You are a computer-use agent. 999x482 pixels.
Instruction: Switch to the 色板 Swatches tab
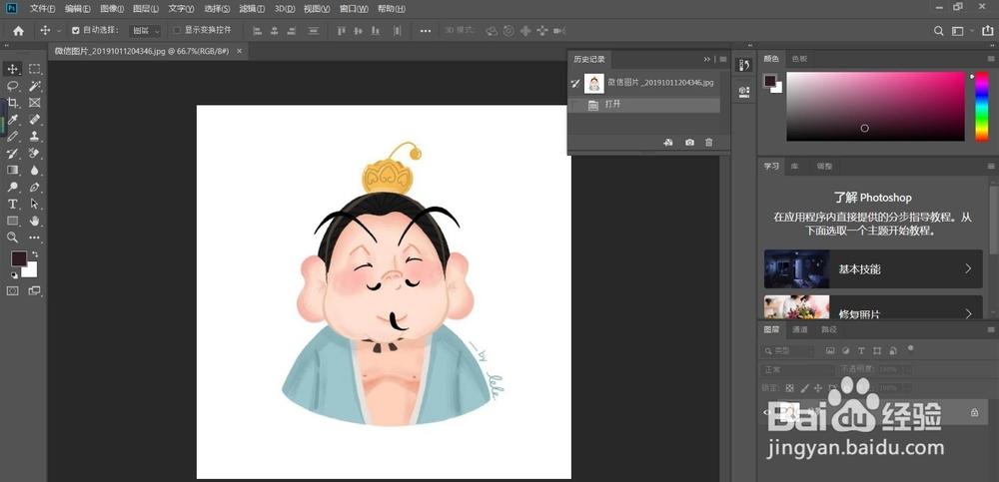tap(799, 59)
